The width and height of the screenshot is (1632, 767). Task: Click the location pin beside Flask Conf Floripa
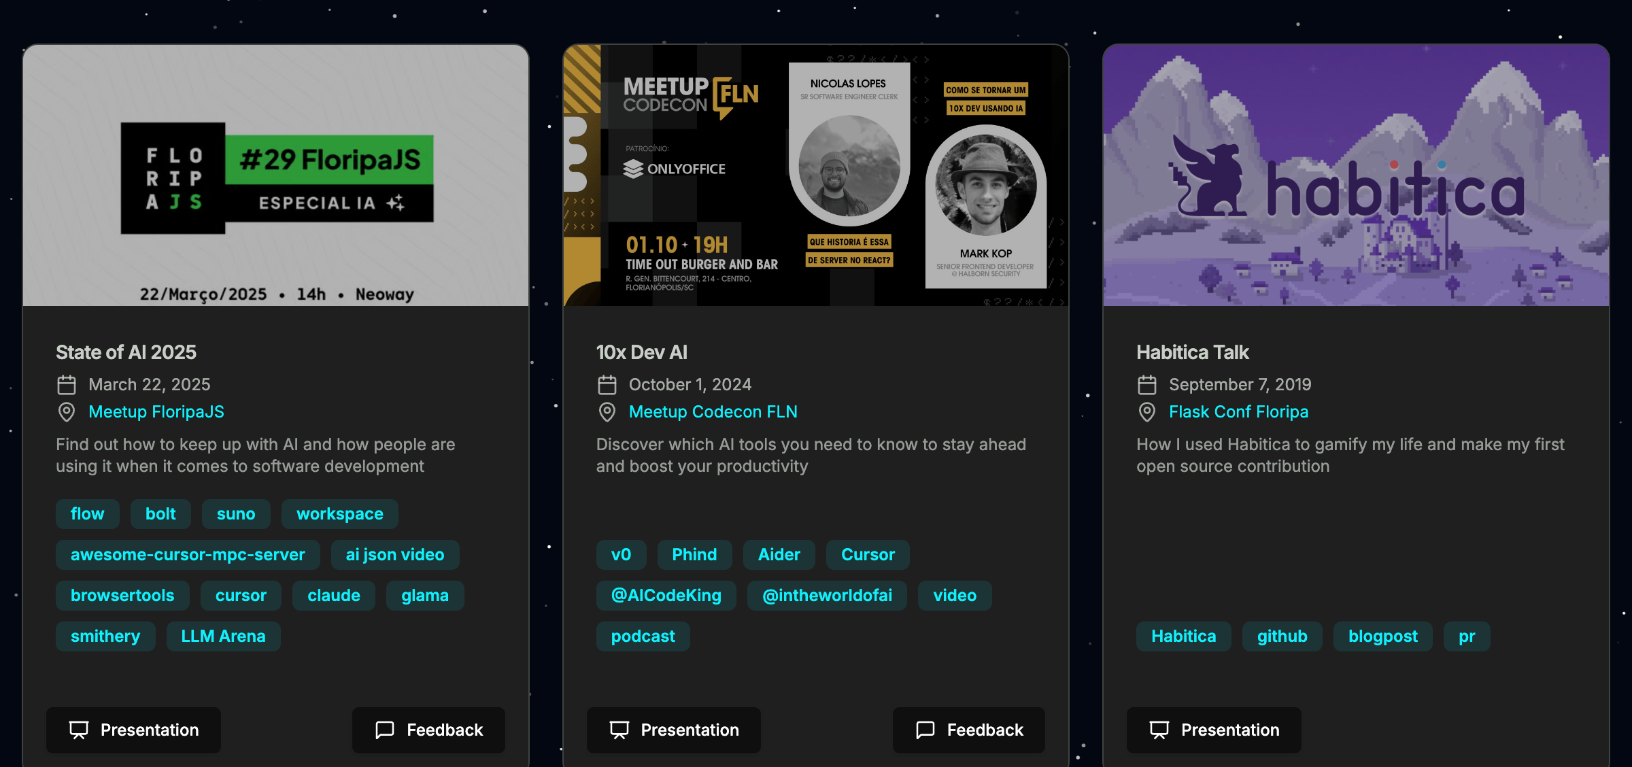[x=1146, y=412]
